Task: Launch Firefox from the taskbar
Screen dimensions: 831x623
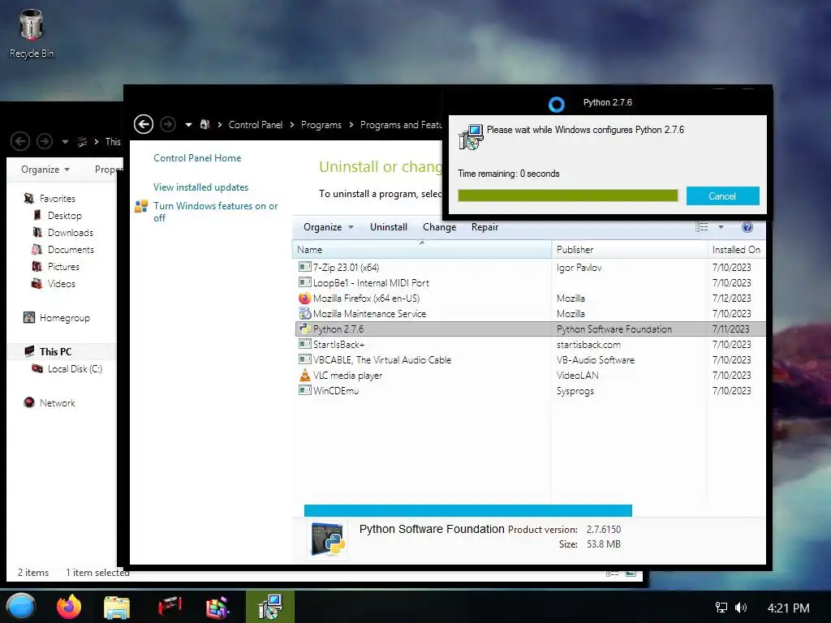Action: coord(69,607)
